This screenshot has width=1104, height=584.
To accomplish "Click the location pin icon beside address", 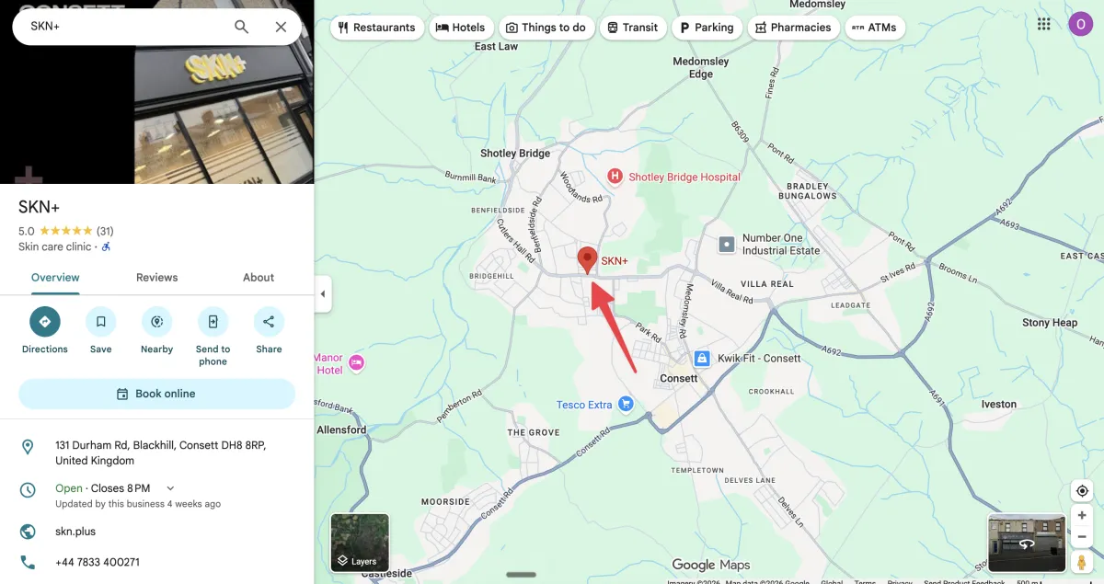I will (x=28, y=447).
